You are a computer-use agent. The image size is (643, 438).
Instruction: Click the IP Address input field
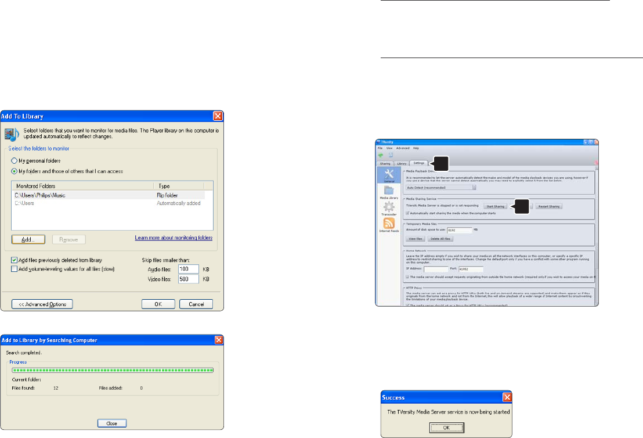tap(436, 270)
